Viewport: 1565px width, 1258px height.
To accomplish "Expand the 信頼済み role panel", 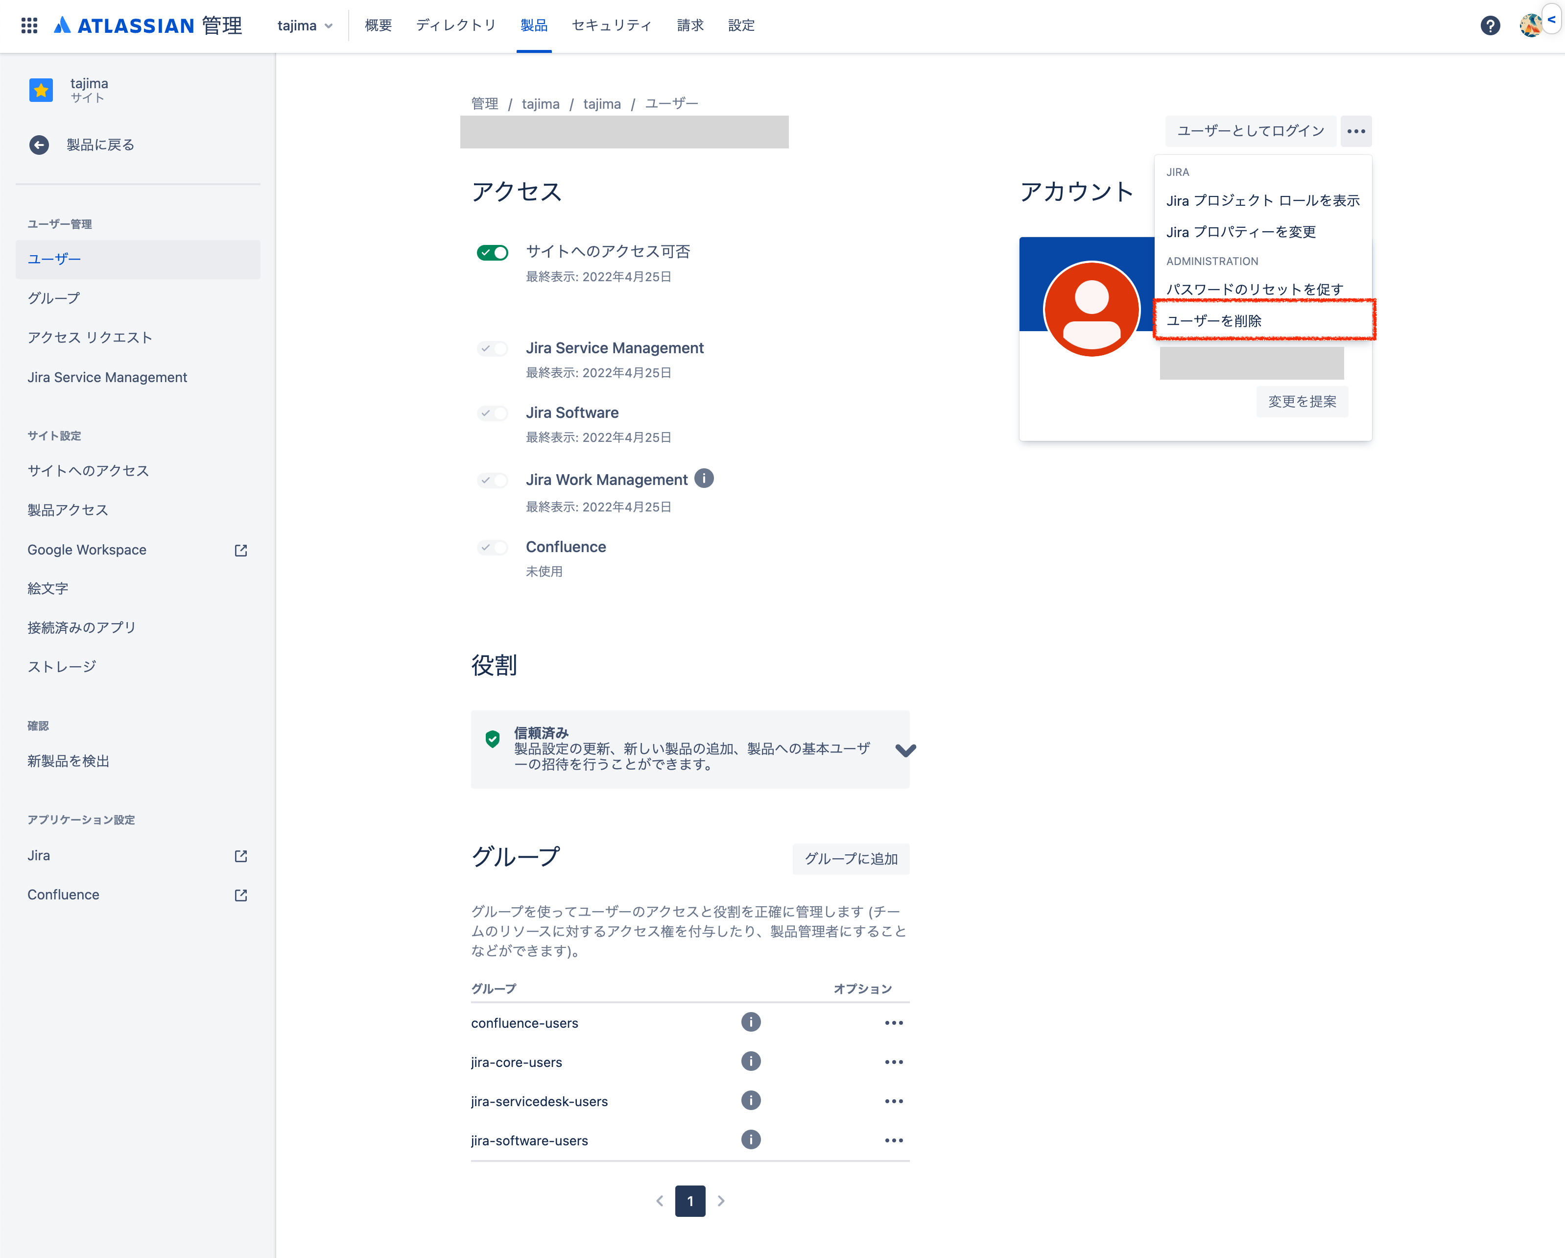I will [905, 750].
